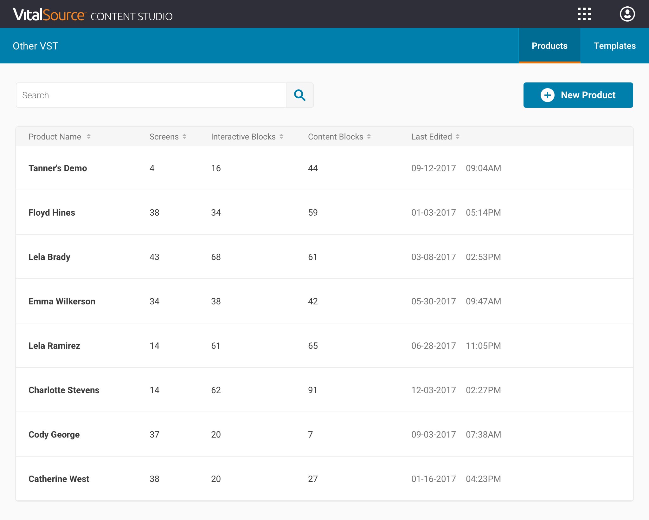Click time 07:38AM in Cody George row
649x520 pixels.
[483, 434]
